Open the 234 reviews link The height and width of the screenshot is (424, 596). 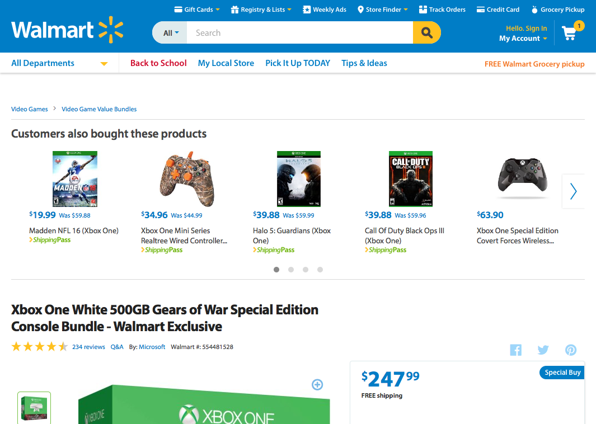click(x=88, y=347)
